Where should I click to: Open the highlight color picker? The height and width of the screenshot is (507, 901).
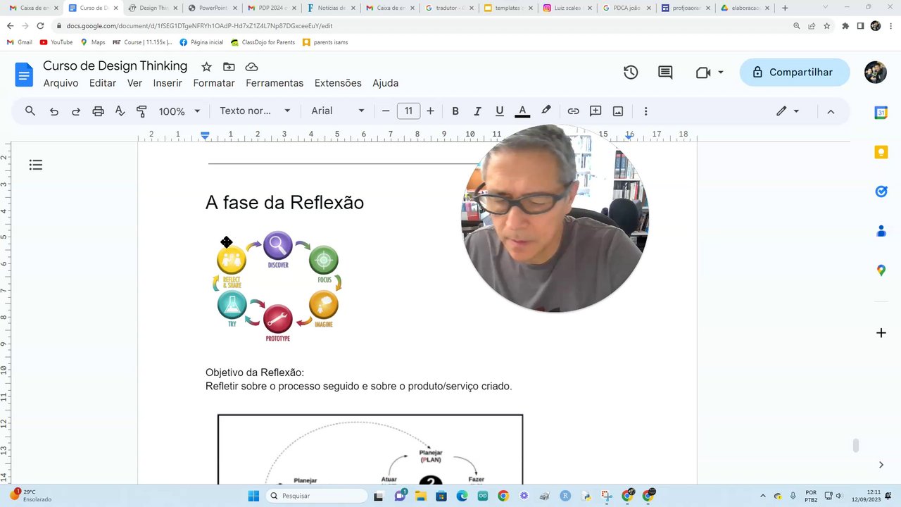pos(546,111)
